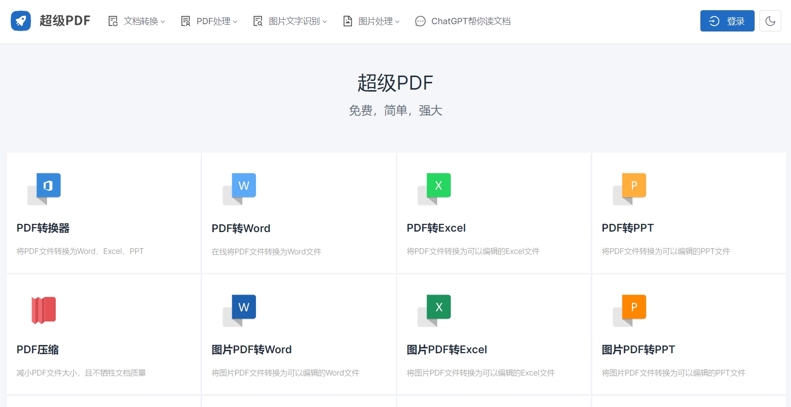Viewport: 791px width, 407px height.
Task: Click the login arrow icon in 登录 button
Action: tap(714, 21)
